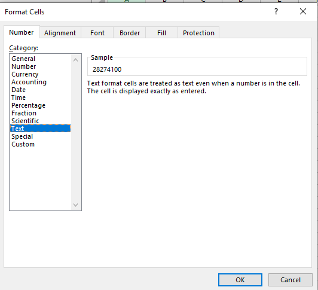Choose the Scientific category
Screen dimensions: 318x290
40,121
